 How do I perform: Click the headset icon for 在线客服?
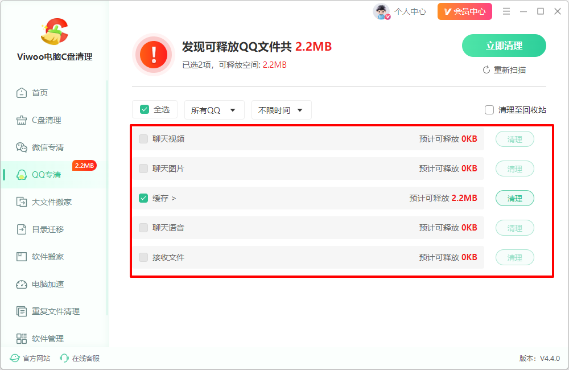(64, 359)
